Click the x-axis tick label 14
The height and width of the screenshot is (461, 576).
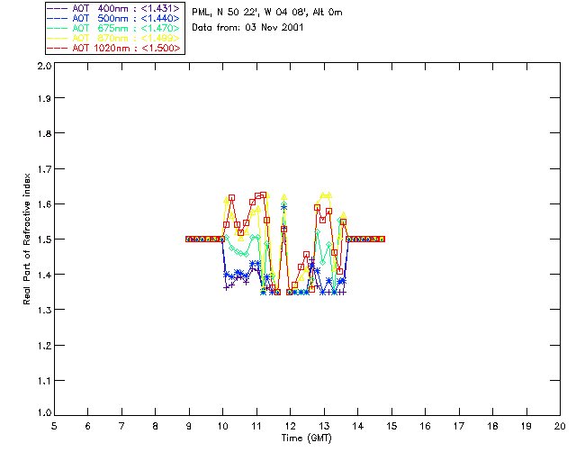358,426
